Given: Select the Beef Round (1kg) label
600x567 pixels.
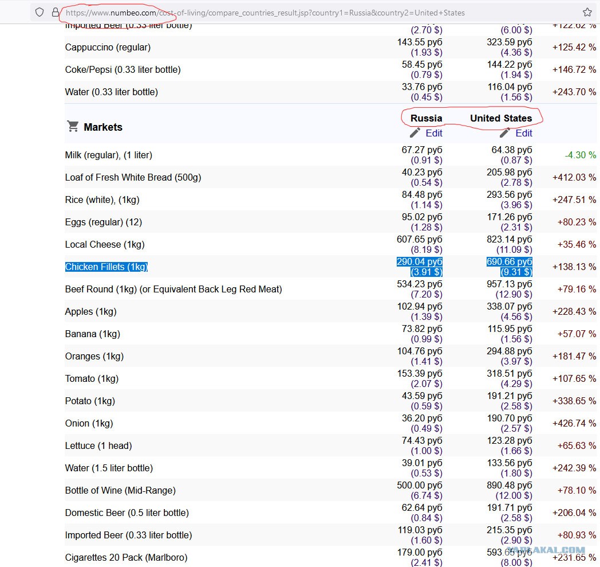Looking at the screenshot, I should click(173, 290).
